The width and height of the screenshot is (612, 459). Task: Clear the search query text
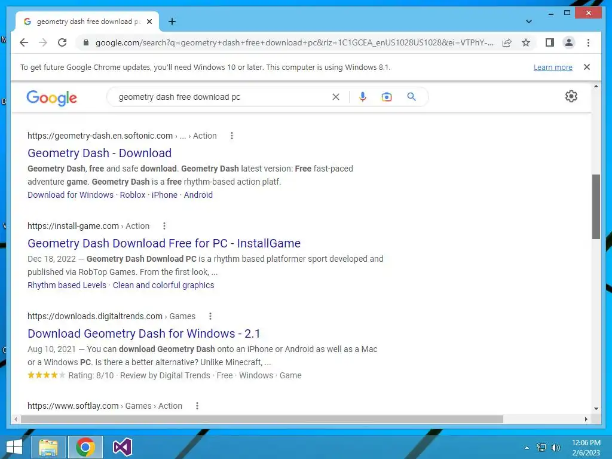pos(336,97)
